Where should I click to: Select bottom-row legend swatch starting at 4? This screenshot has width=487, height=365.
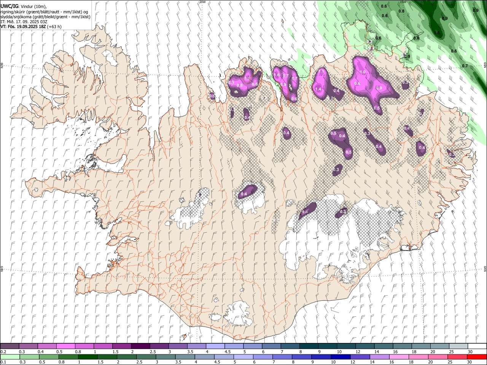(204, 357)
